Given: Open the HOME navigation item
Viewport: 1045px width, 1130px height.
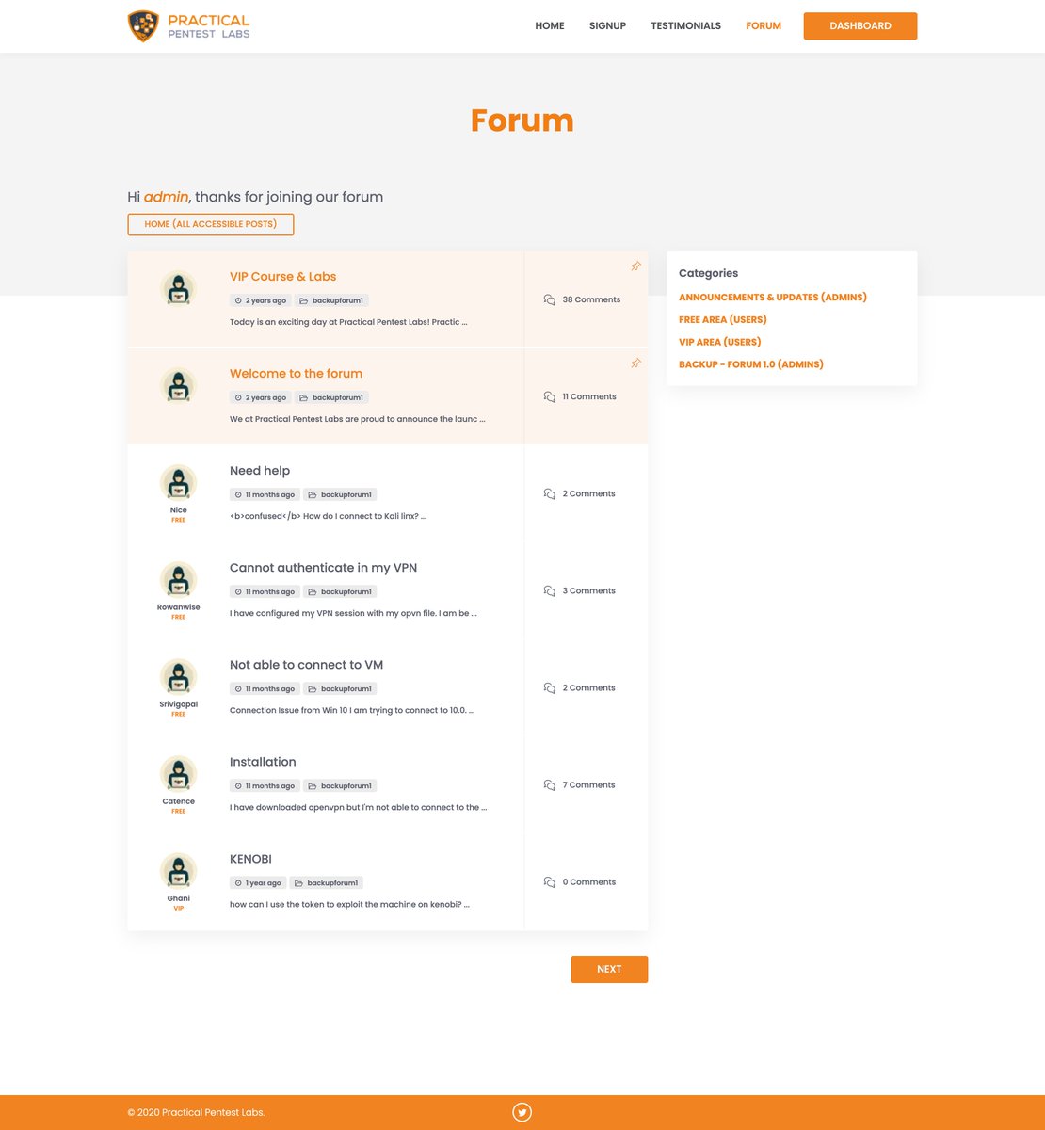Looking at the screenshot, I should point(550,26).
